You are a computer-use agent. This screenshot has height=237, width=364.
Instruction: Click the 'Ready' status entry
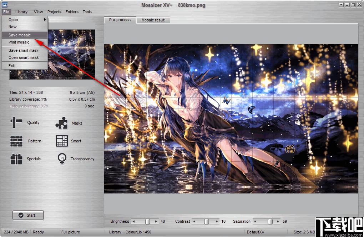(x=38, y=232)
